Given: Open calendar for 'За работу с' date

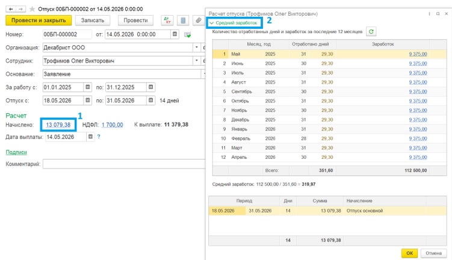Looking at the screenshot, I should (88, 87).
